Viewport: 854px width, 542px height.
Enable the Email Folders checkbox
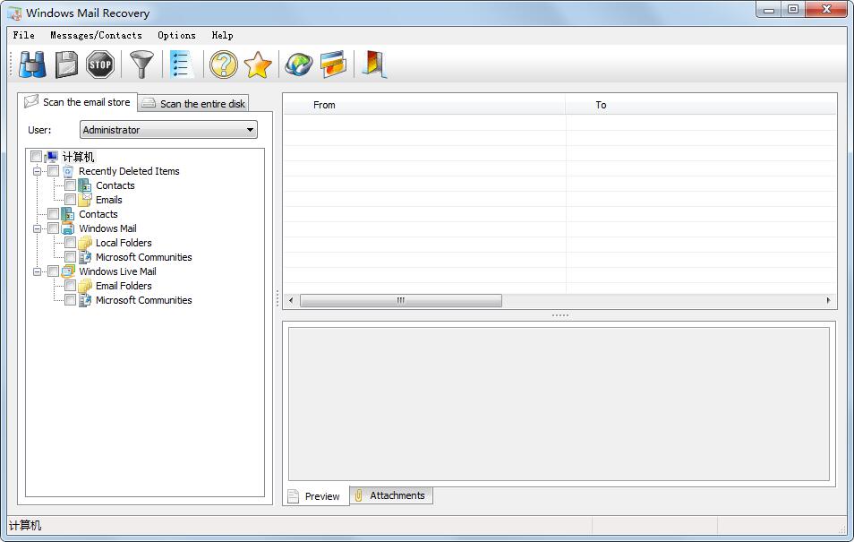[71, 286]
